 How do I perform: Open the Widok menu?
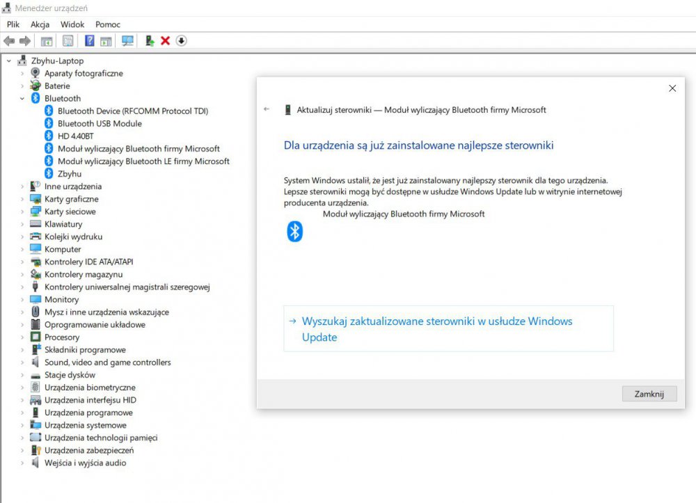(72, 24)
